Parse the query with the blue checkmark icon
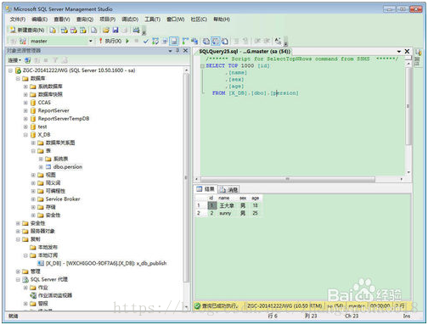The image size is (428, 325). [146, 42]
